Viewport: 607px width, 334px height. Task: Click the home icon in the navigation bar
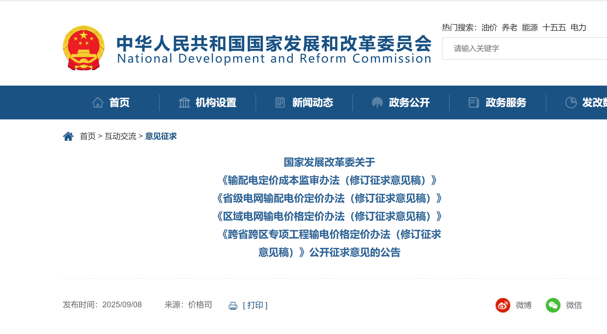[98, 103]
